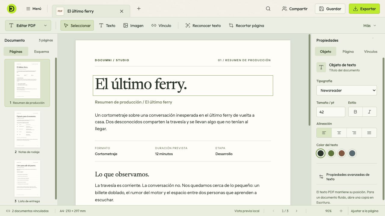This screenshot has height=216, width=385.
Task: Click Ajustar a la página
Action: pos(365,211)
